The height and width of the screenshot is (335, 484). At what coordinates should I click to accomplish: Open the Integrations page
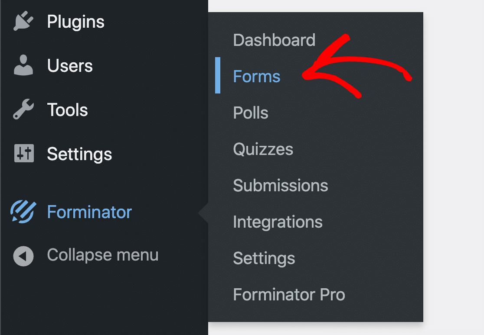tap(278, 222)
